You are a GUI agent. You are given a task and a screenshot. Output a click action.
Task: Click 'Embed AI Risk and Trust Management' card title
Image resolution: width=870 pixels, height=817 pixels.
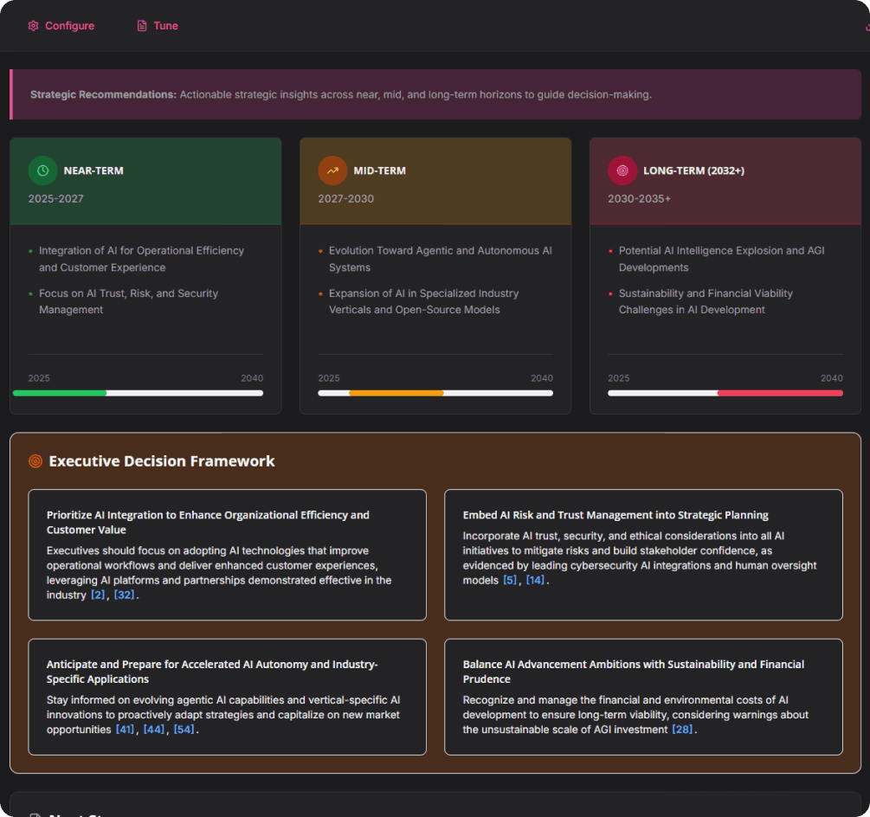pyautogui.click(x=615, y=515)
